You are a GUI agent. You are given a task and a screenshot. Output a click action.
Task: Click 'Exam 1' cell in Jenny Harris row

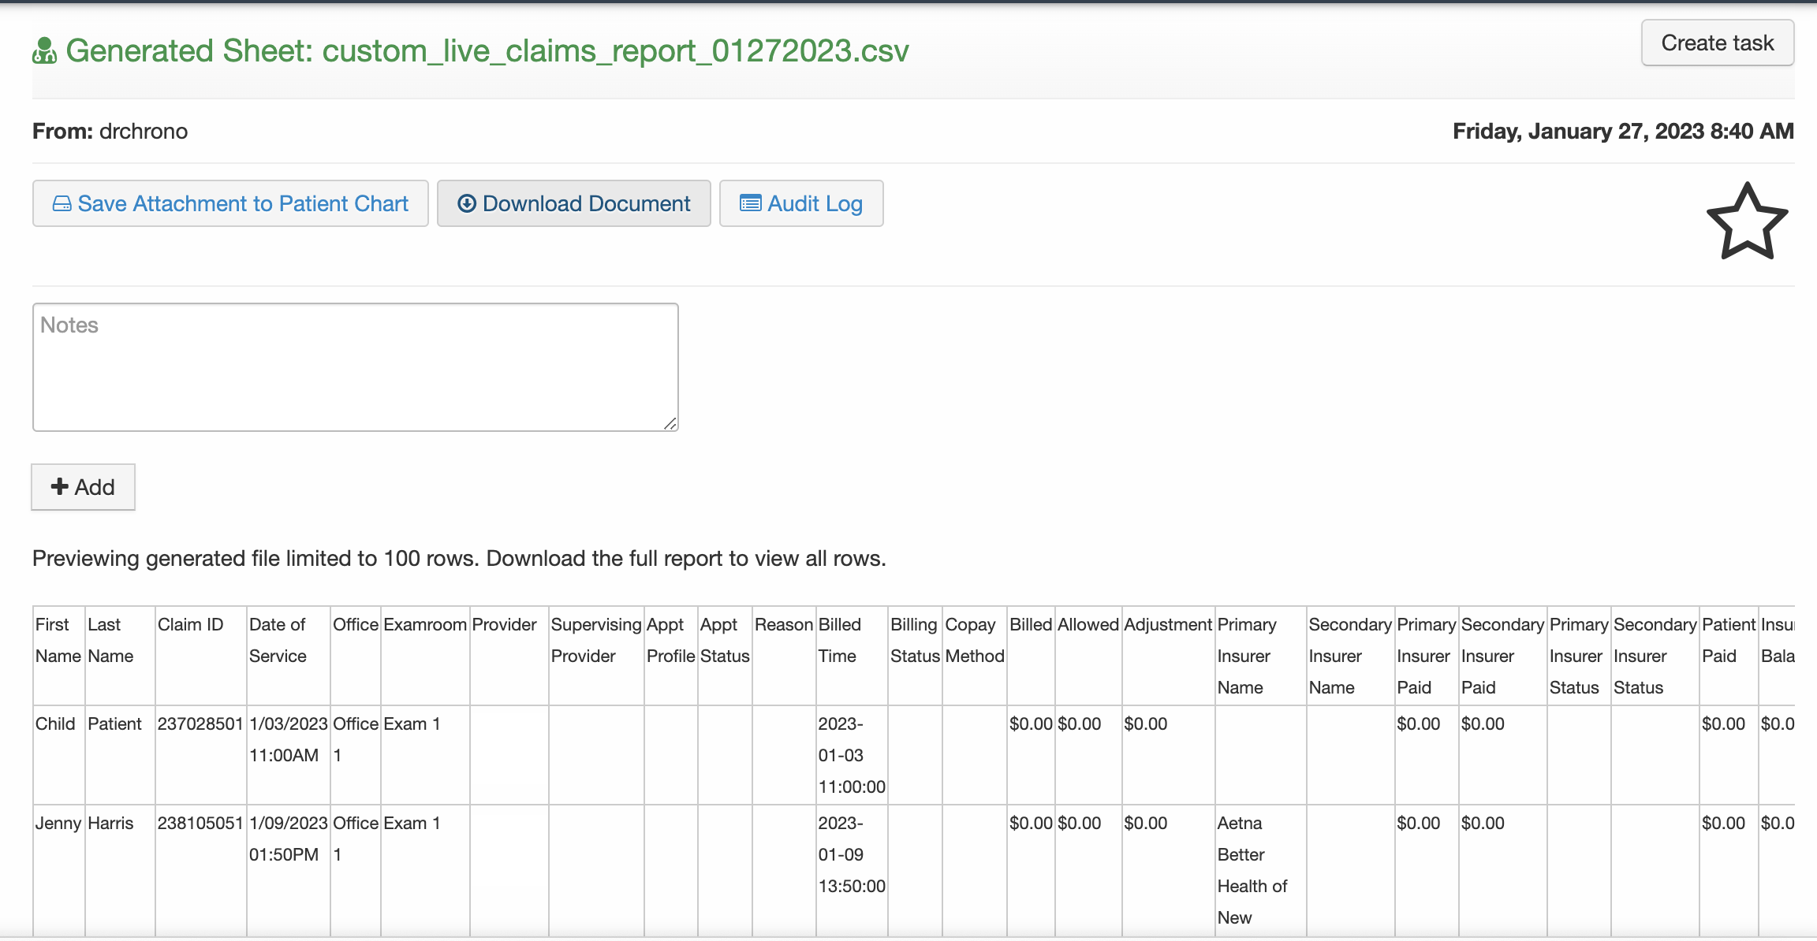coord(425,872)
